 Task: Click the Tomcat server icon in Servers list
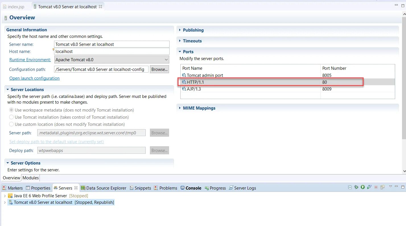(x=11, y=202)
